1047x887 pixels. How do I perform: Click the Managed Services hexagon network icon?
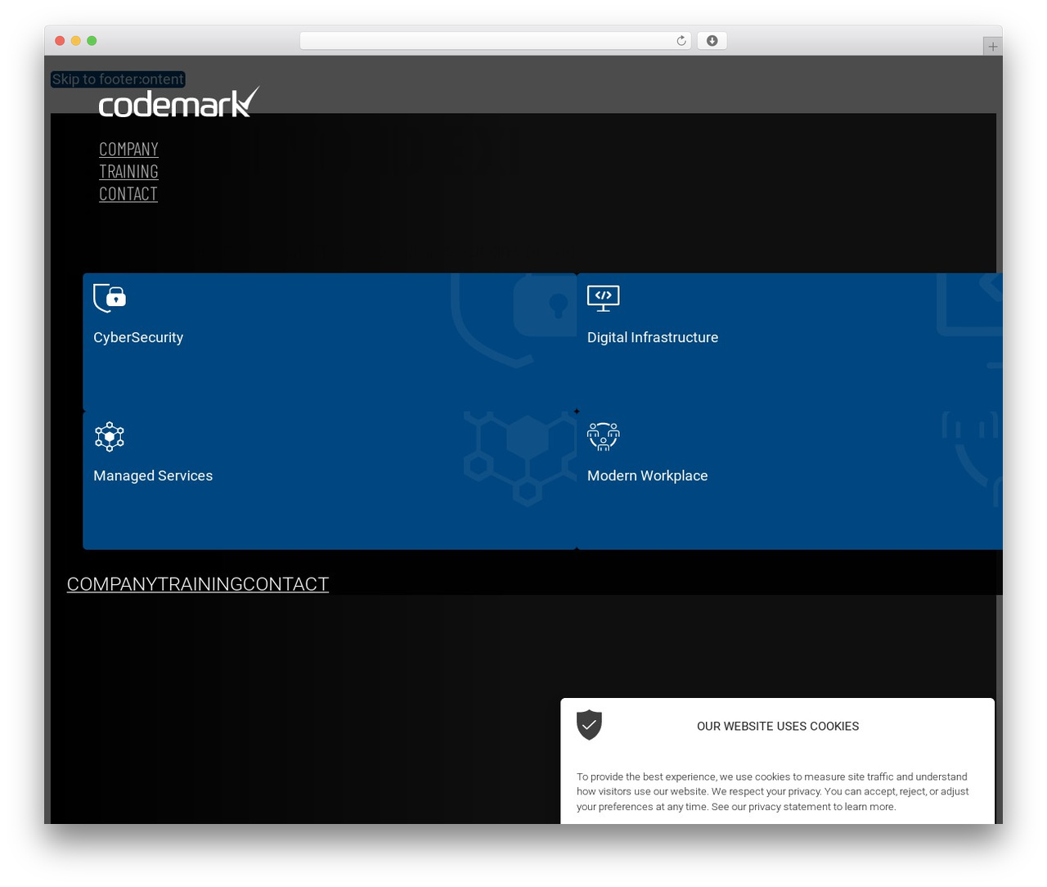tap(110, 437)
